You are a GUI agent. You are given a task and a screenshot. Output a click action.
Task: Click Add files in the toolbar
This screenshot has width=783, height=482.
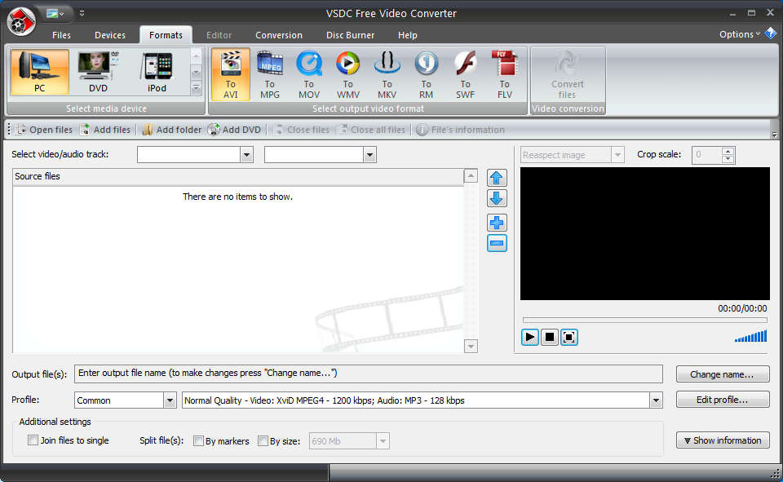(106, 130)
